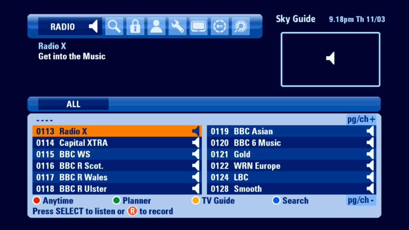Open the wrench settings icon
The height and width of the screenshot is (230, 409).
[177, 26]
